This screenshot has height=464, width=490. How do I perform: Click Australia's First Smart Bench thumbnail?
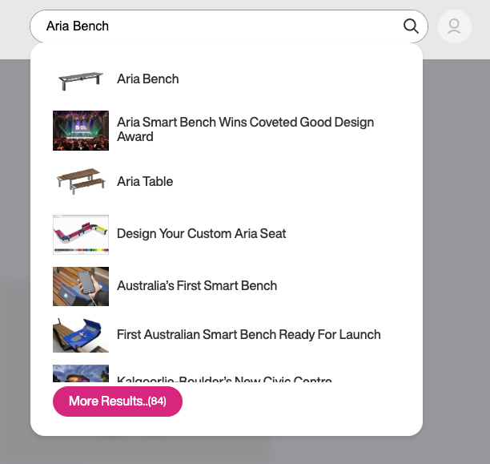pyautogui.click(x=81, y=286)
